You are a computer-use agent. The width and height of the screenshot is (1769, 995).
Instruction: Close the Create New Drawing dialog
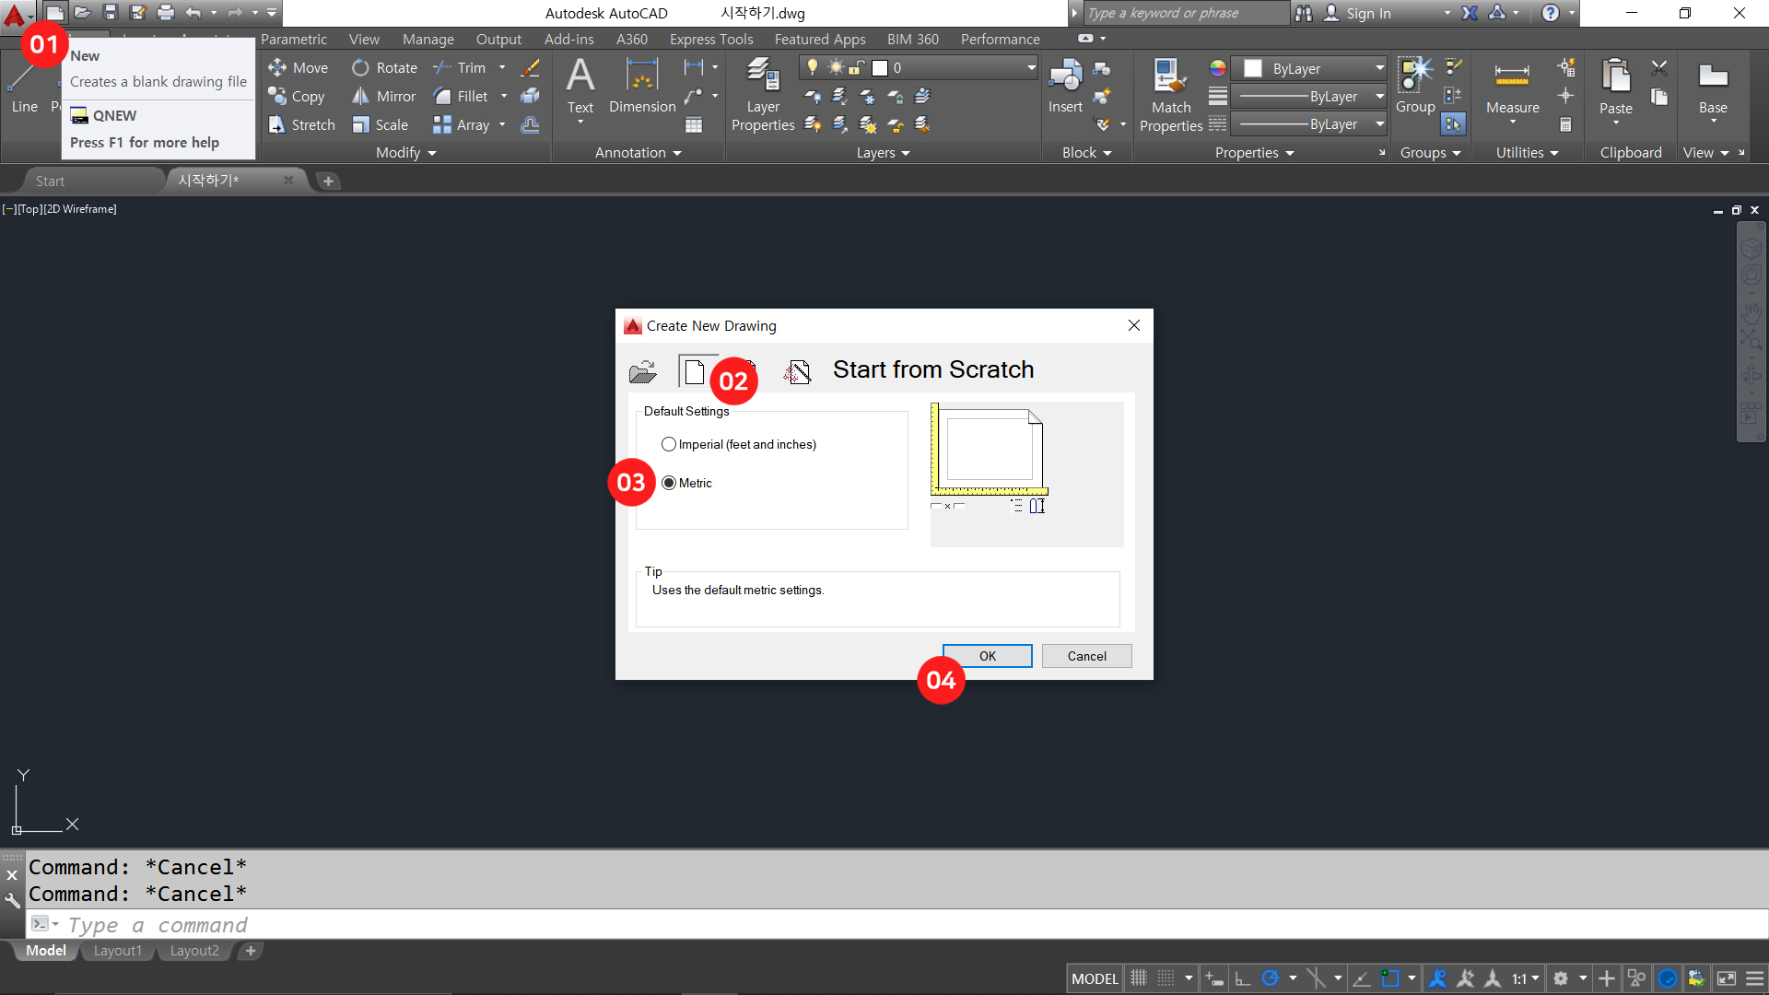click(1134, 325)
